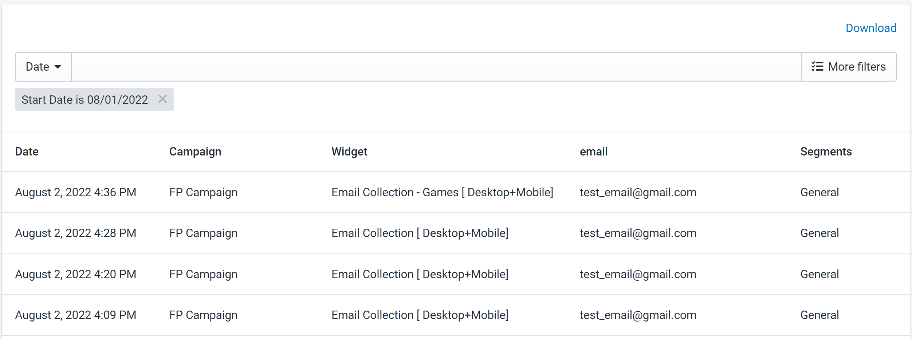The width and height of the screenshot is (912, 339).
Task: Click the email address in the 4:28 PM row
Action: [x=638, y=233]
